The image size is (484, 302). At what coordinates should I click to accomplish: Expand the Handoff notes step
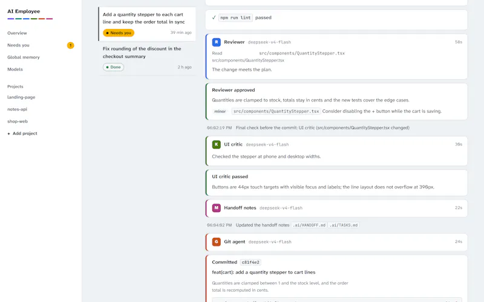337,208
